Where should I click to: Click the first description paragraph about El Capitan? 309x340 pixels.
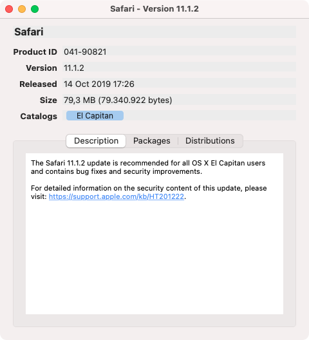click(x=148, y=167)
